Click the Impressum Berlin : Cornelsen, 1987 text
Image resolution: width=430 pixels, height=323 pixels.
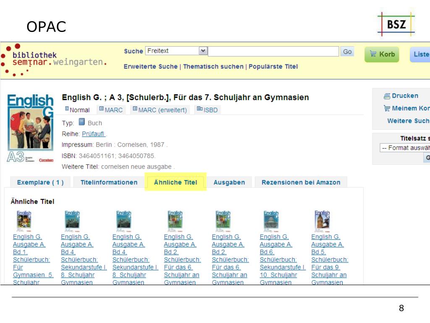pyautogui.click(x=115, y=145)
